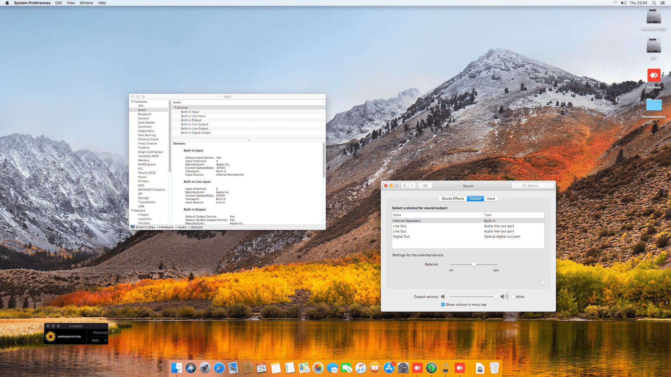Open System Information chip icon in Dock

coord(446,368)
